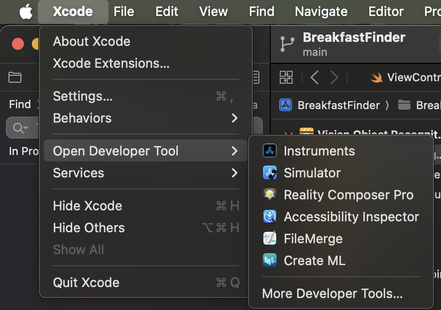Open the related items grid icon
Screen dimensions: 441x310
286,77
